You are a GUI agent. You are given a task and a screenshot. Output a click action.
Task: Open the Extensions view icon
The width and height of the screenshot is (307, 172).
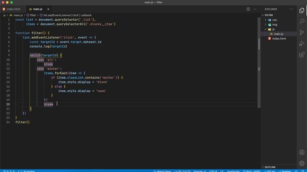point(302,54)
